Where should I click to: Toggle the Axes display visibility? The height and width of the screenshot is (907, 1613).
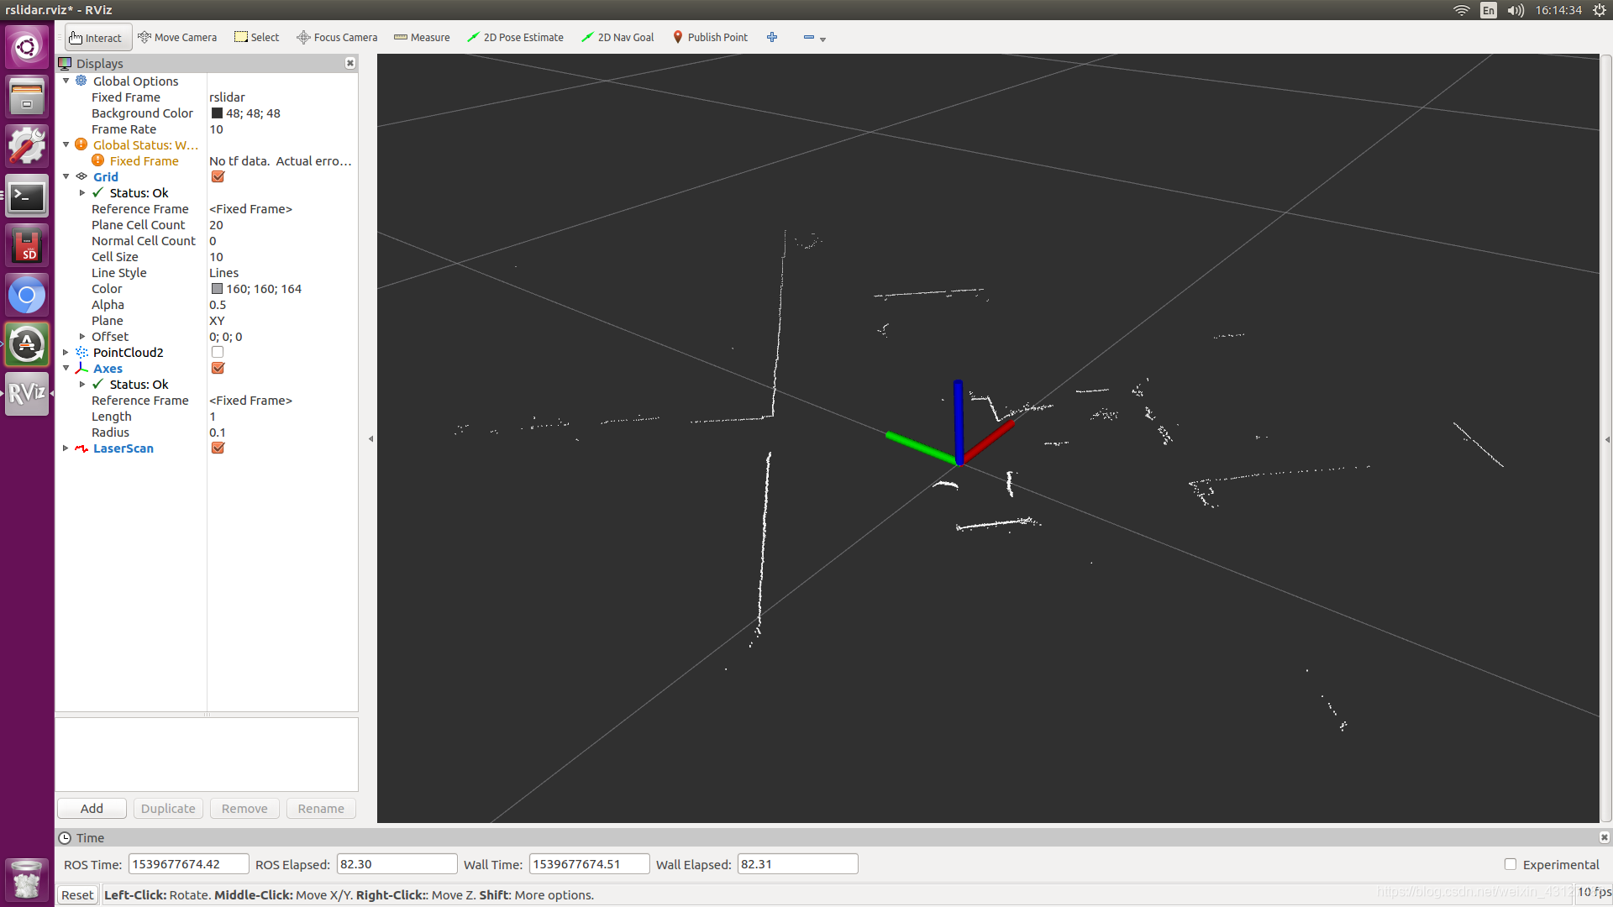coord(217,368)
